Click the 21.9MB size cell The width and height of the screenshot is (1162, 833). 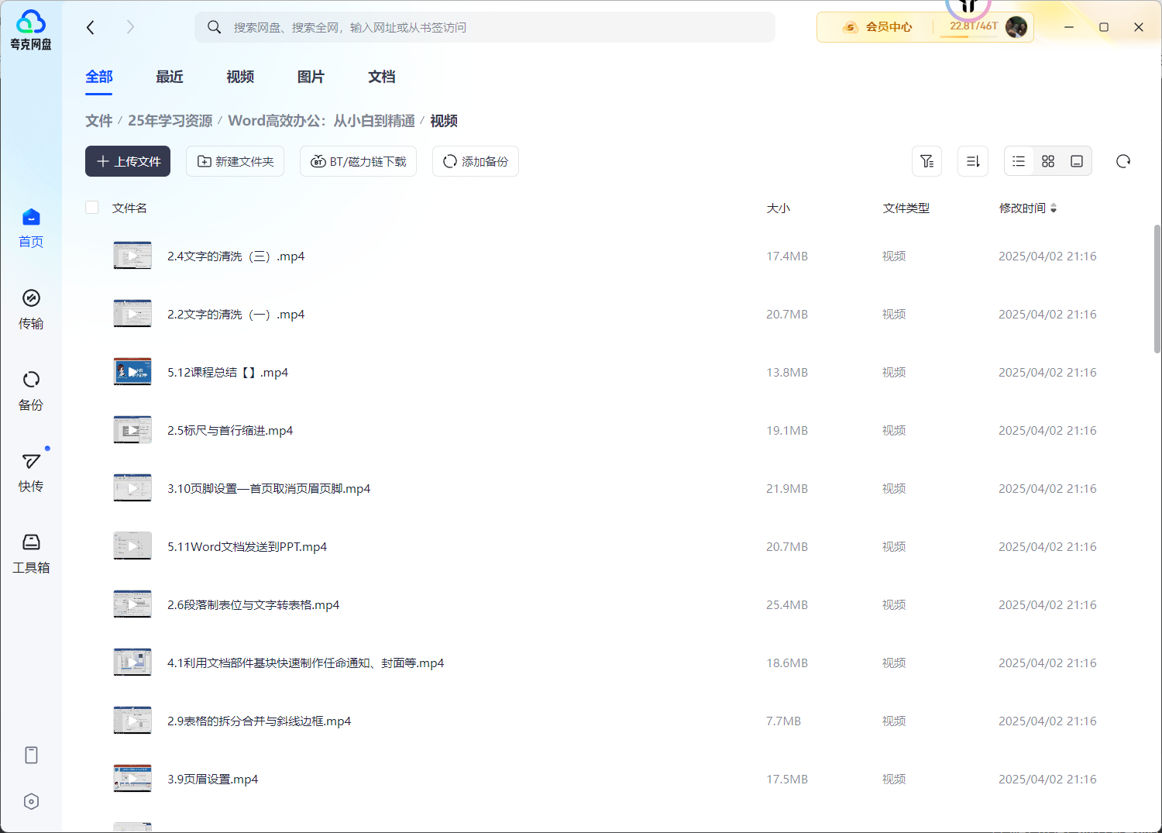coord(787,489)
